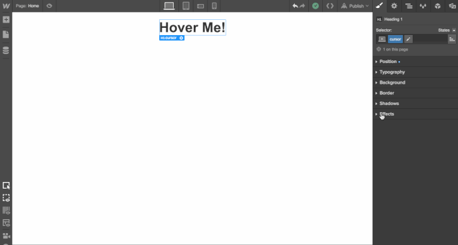Open the Add elements panel

pyautogui.click(x=6, y=19)
